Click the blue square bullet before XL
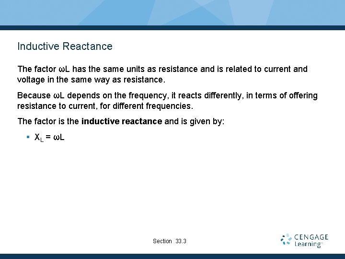This screenshot has width=345, height=259. (x=28, y=137)
